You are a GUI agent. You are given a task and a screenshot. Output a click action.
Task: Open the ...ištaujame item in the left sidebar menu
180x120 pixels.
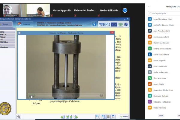[x=7, y=47]
